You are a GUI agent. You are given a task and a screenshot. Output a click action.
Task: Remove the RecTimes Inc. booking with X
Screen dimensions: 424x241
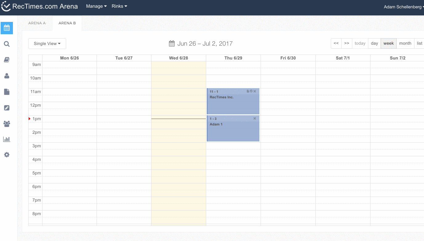(x=255, y=91)
